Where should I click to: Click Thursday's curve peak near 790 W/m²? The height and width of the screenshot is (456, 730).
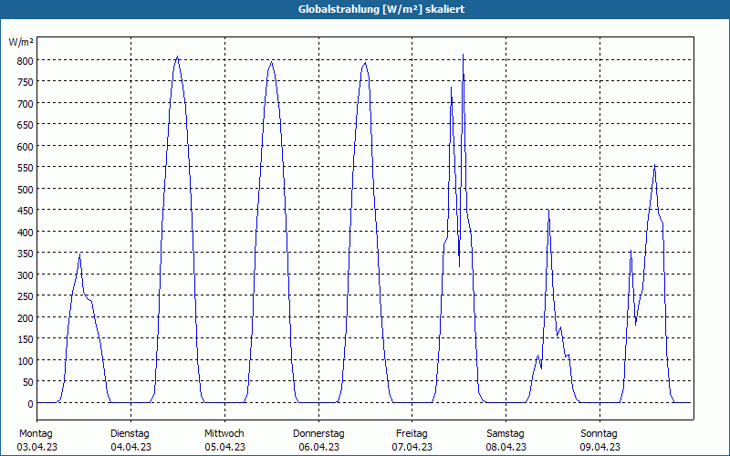[x=366, y=63]
